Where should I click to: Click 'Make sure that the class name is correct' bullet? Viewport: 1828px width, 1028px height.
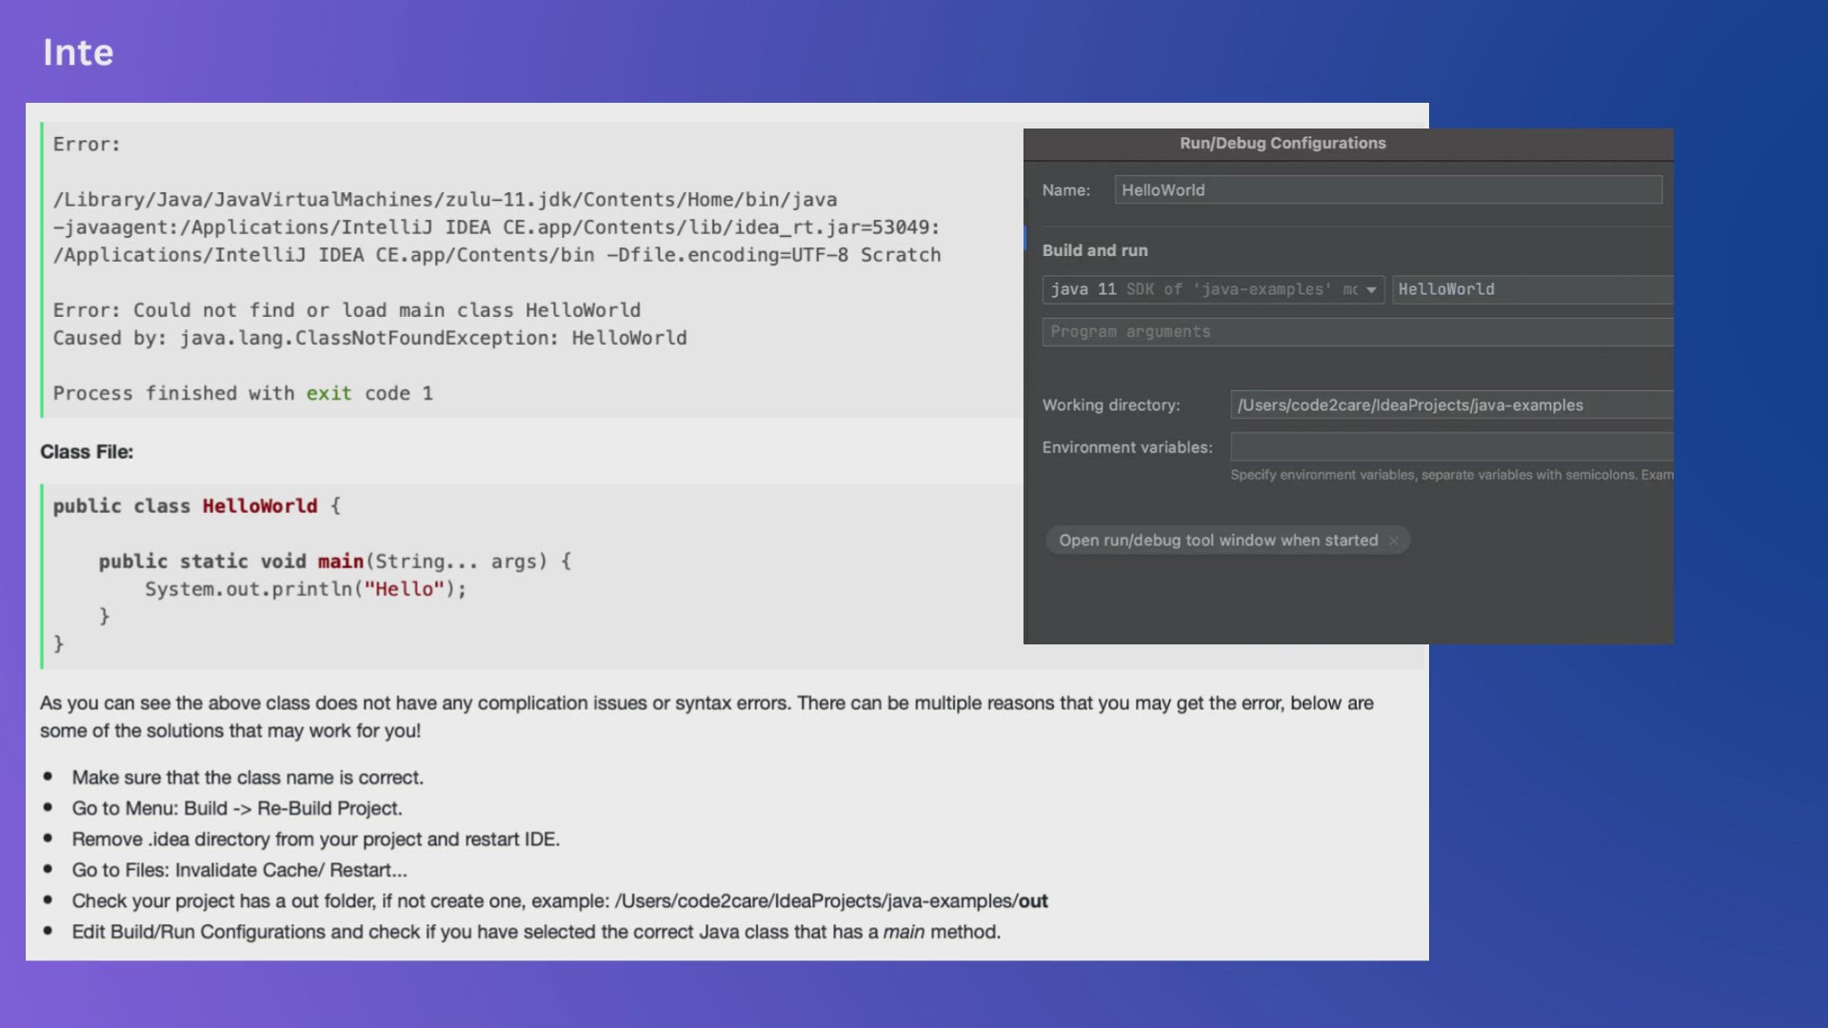tap(248, 778)
